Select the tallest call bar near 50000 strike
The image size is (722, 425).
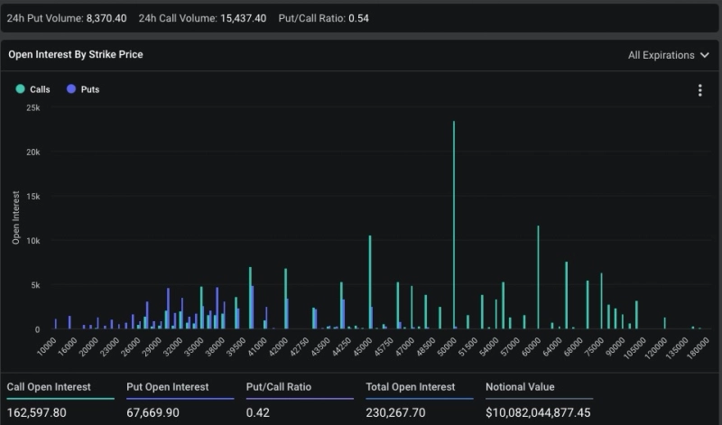tap(454, 226)
